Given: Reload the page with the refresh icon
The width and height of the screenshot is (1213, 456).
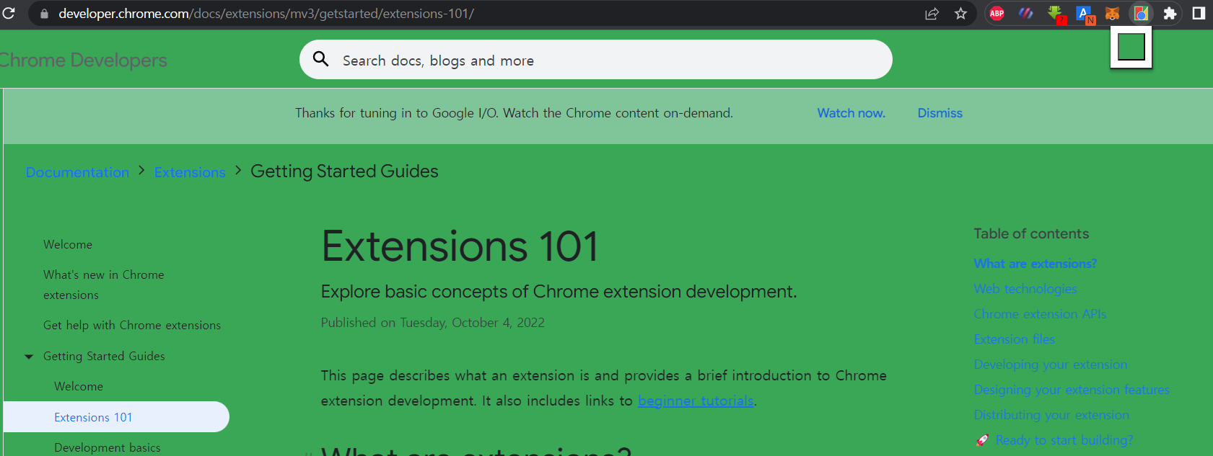Looking at the screenshot, I should click(x=9, y=13).
